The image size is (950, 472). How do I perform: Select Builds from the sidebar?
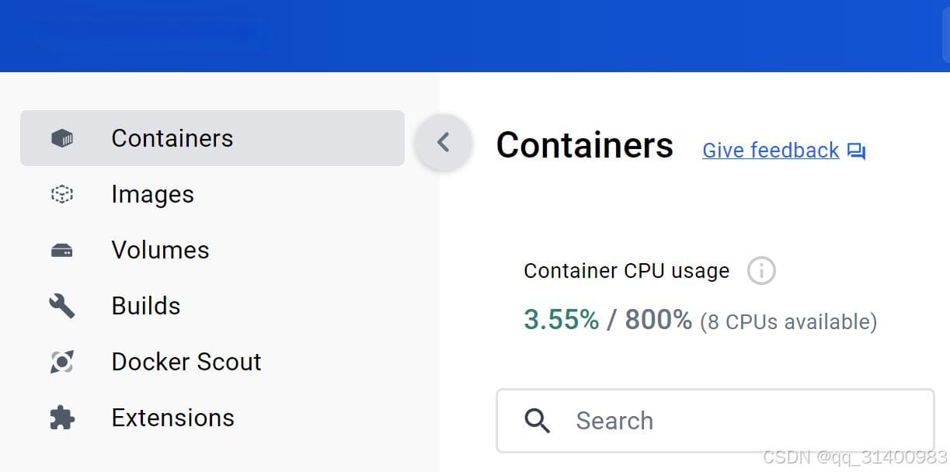(x=212, y=306)
